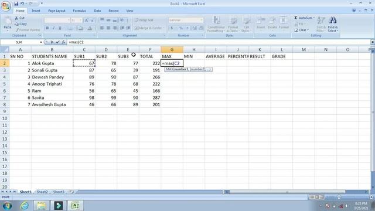Switch to the Data tab
The height and width of the screenshot is (211, 375).
(97, 11)
